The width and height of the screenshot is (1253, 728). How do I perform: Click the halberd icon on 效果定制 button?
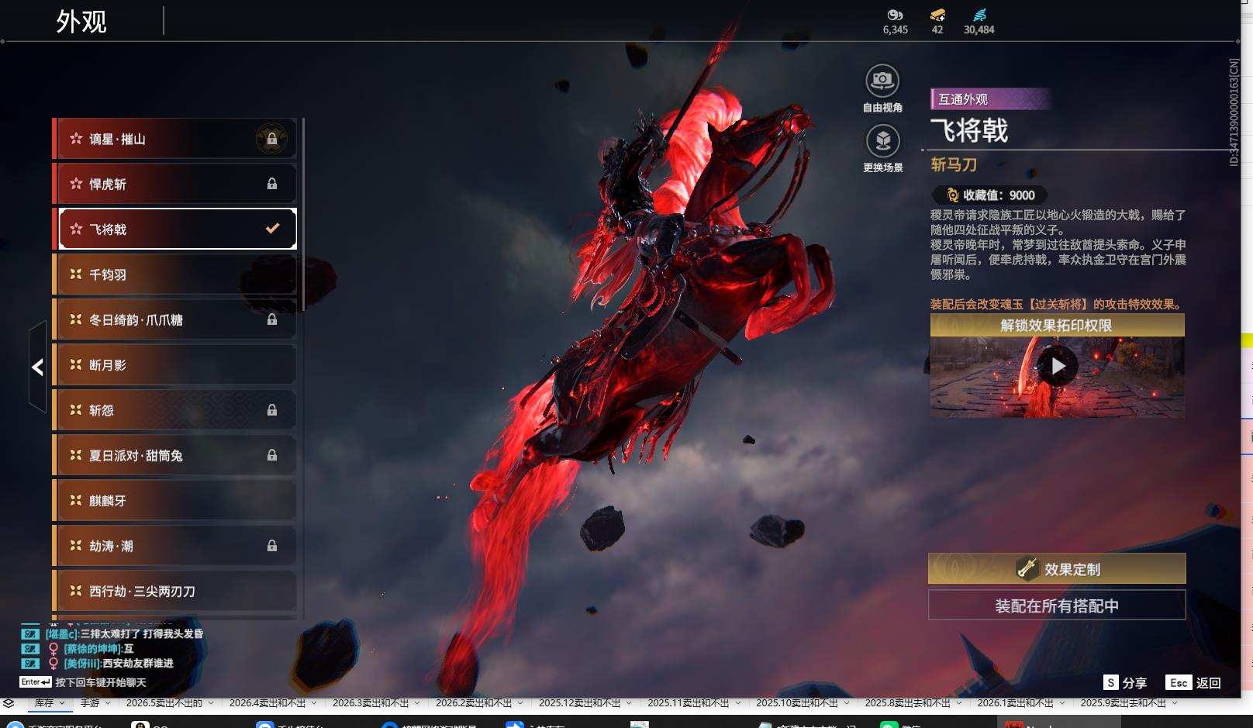click(x=1027, y=569)
